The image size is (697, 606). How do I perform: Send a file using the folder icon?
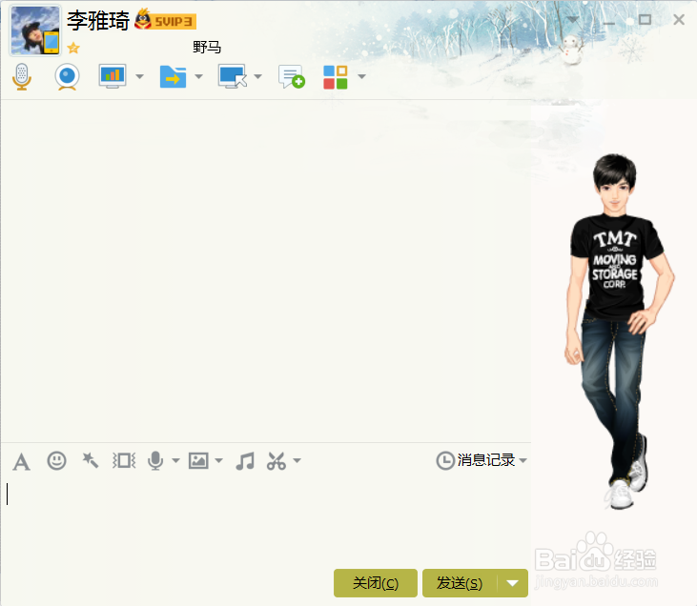(173, 76)
